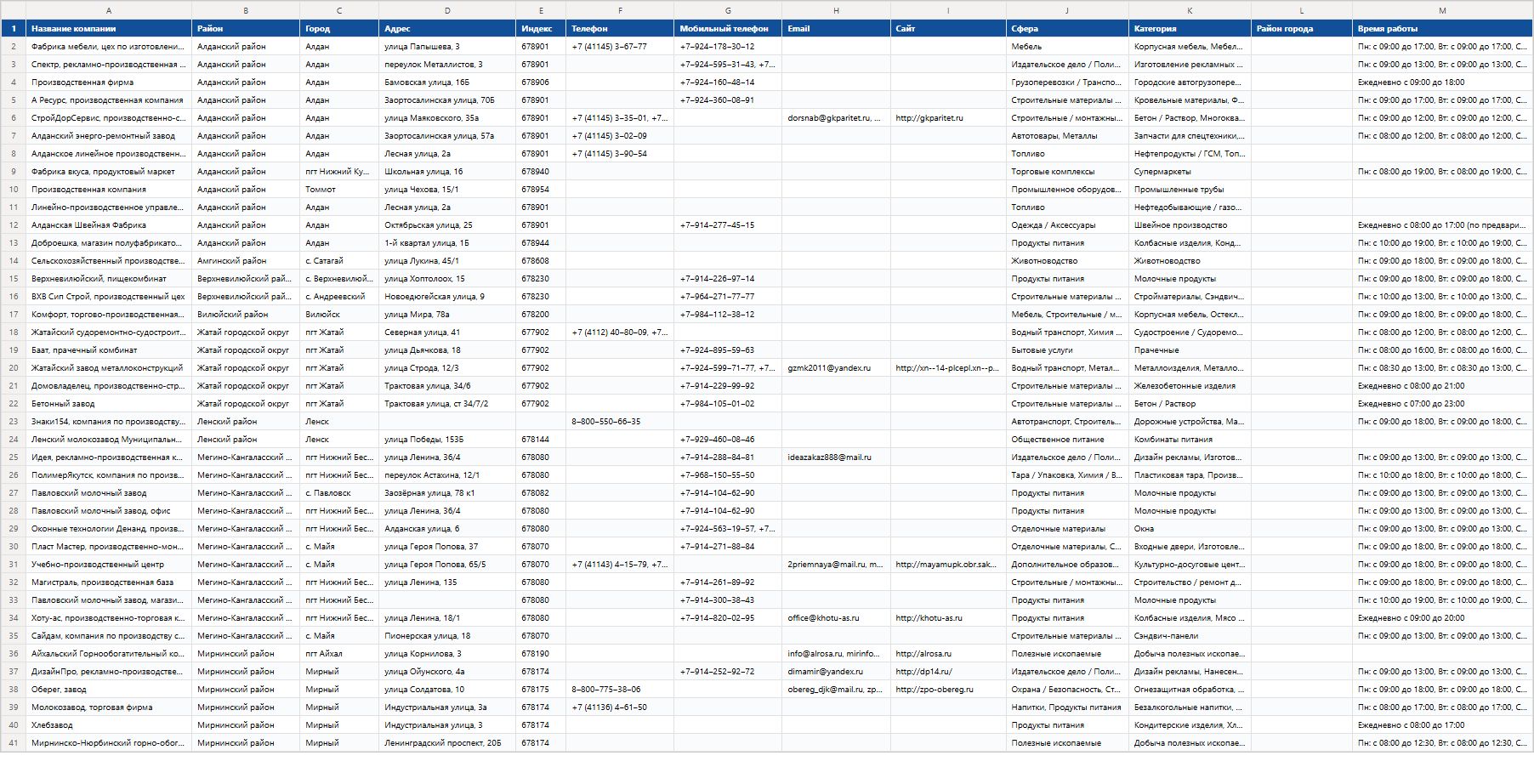Select column A by its letter header
1534x767 pixels.
[x=109, y=10]
